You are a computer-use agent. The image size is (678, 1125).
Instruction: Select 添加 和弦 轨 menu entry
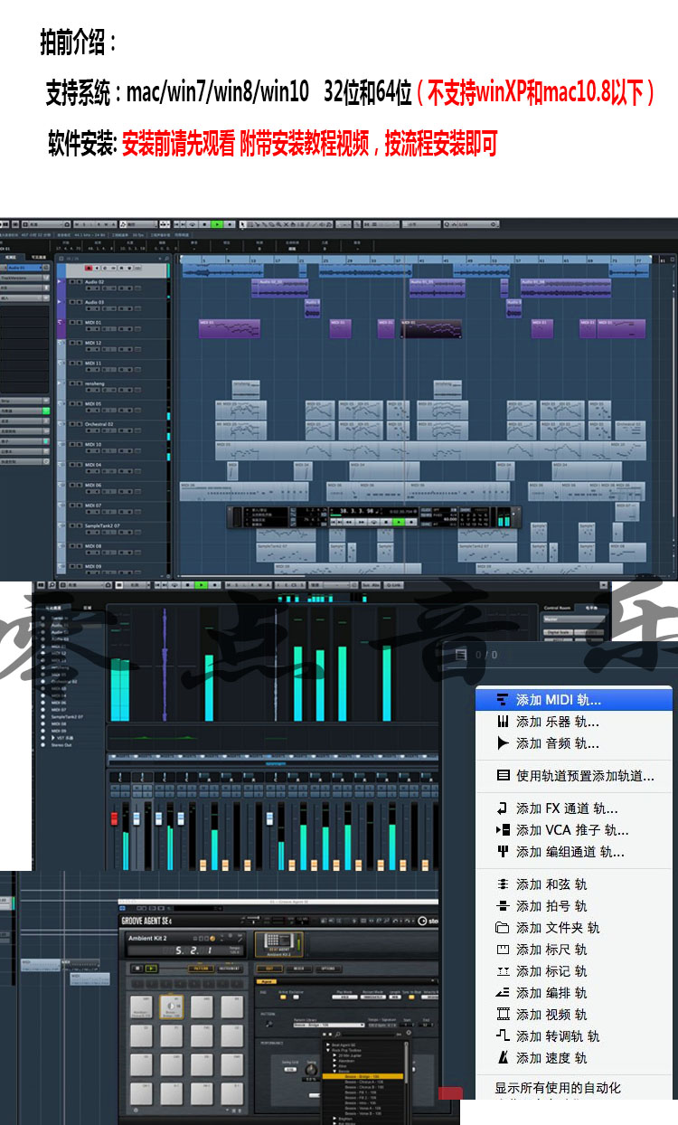[x=574, y=884]
